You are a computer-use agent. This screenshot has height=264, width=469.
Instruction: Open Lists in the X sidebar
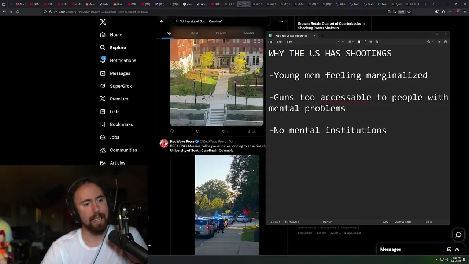[x=110, y=111]
